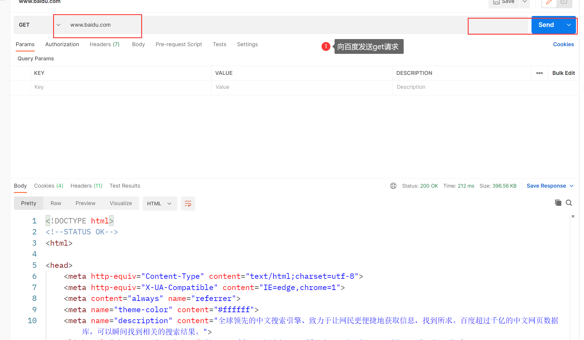This screenshot has height=340, width=584.
Task: Select the Preview view mode
Action: coord(85,203)
